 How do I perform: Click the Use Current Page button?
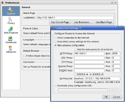point(60,22)
